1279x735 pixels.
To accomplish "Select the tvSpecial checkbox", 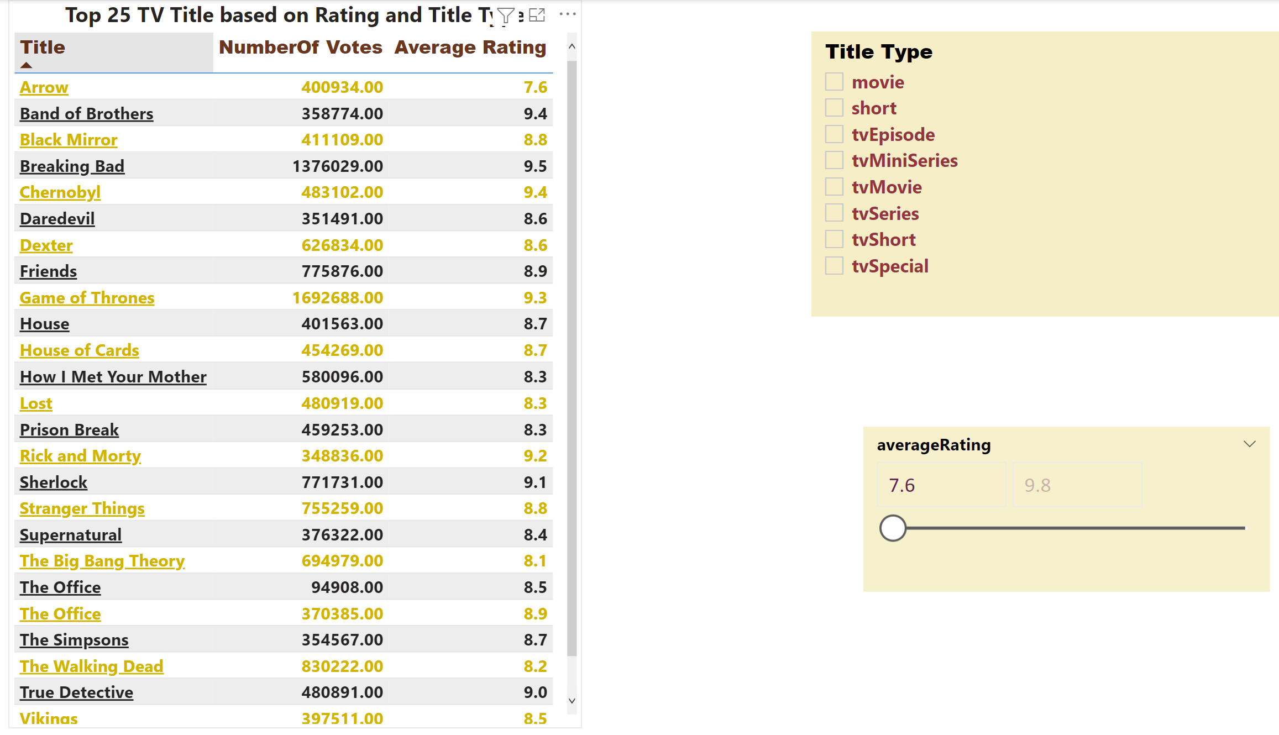I will pyautogui.click(x=834, y=266).
